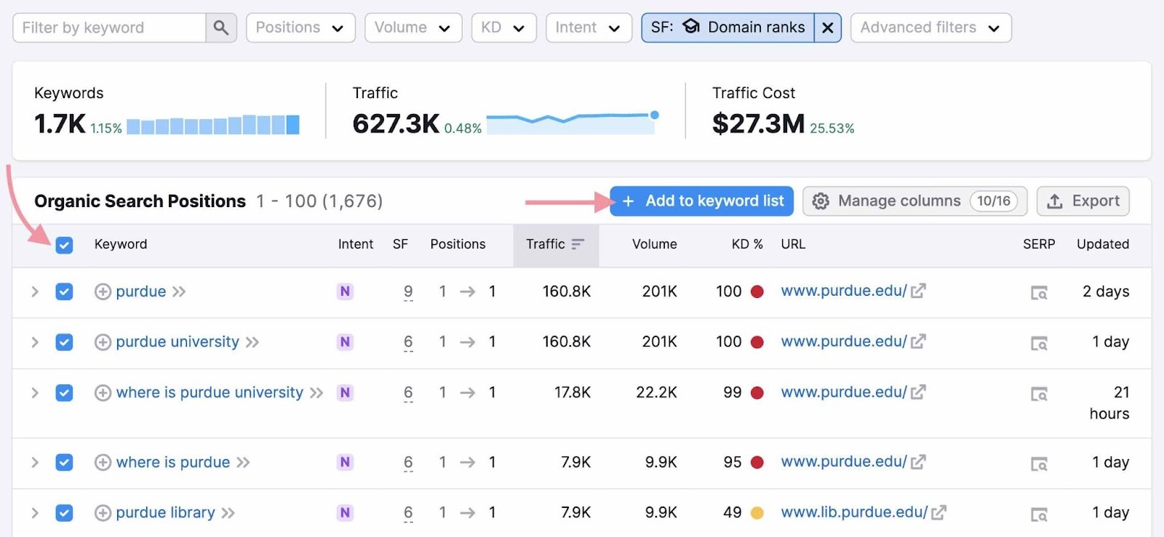Expand the 'purdue university' row details
The width and height of the screenshot is (1164, 537).
pos(34,342)
